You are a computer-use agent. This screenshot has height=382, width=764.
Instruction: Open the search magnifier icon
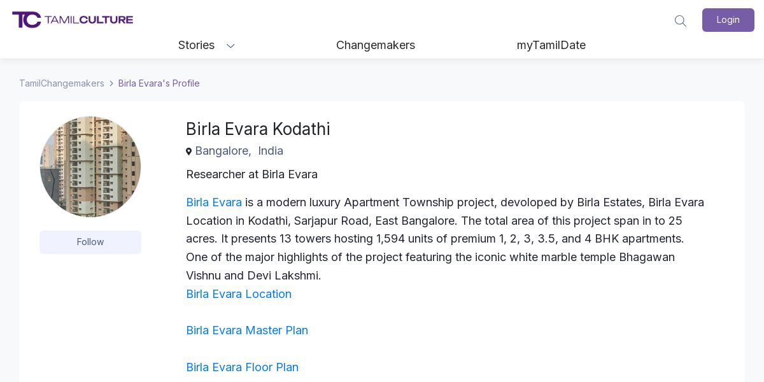click(x=680, y=21)
